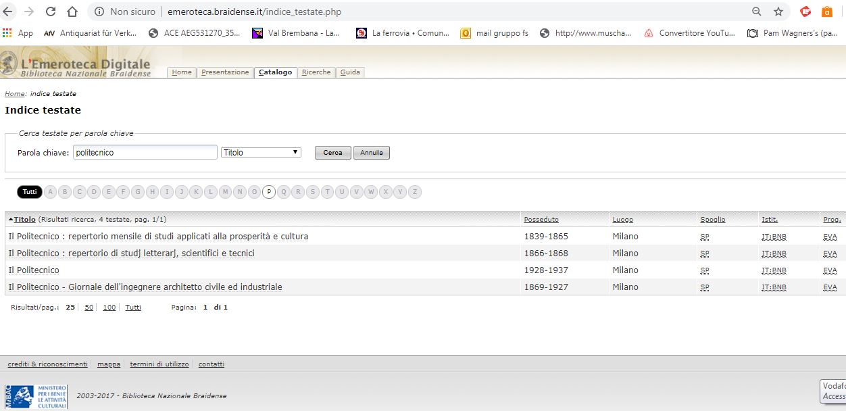Bookmark page with the star icon
The height and width of the screenshot is (411, 846).
tap(778, 11)
